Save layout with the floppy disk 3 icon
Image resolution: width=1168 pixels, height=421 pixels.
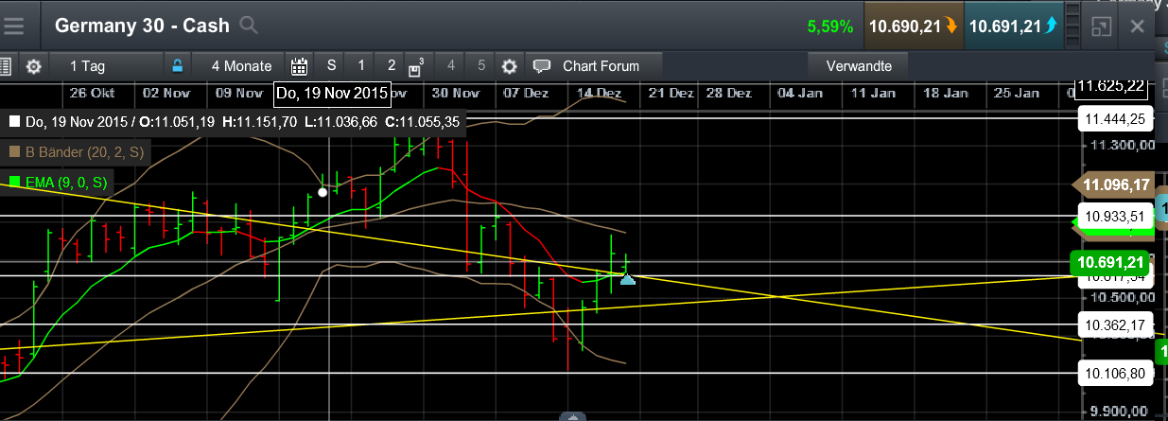(x=416, y=67)
